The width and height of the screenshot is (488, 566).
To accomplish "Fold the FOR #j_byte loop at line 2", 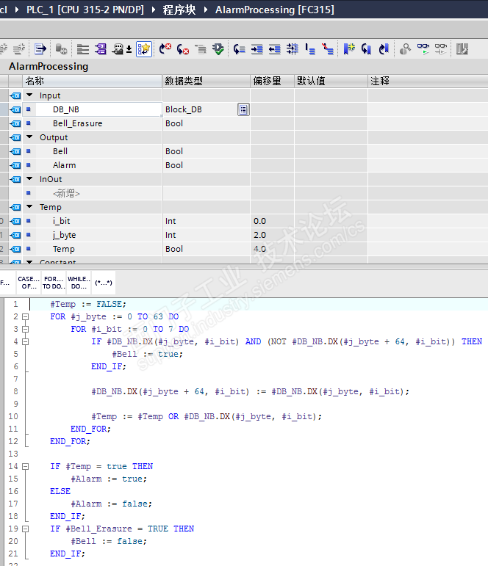I will coord(25,316).
